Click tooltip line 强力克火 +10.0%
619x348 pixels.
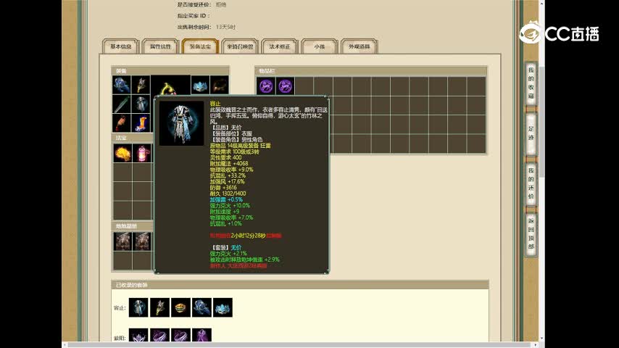click(x=230, y=206)
